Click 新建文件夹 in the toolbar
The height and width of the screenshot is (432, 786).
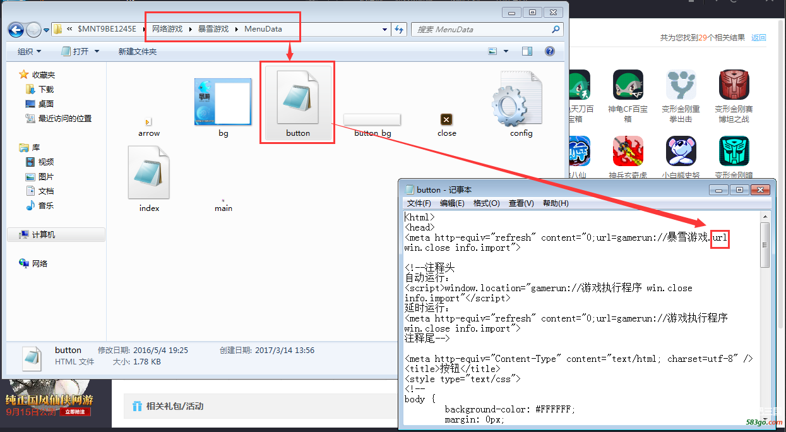pyautogui.click(x=138, y=51)
